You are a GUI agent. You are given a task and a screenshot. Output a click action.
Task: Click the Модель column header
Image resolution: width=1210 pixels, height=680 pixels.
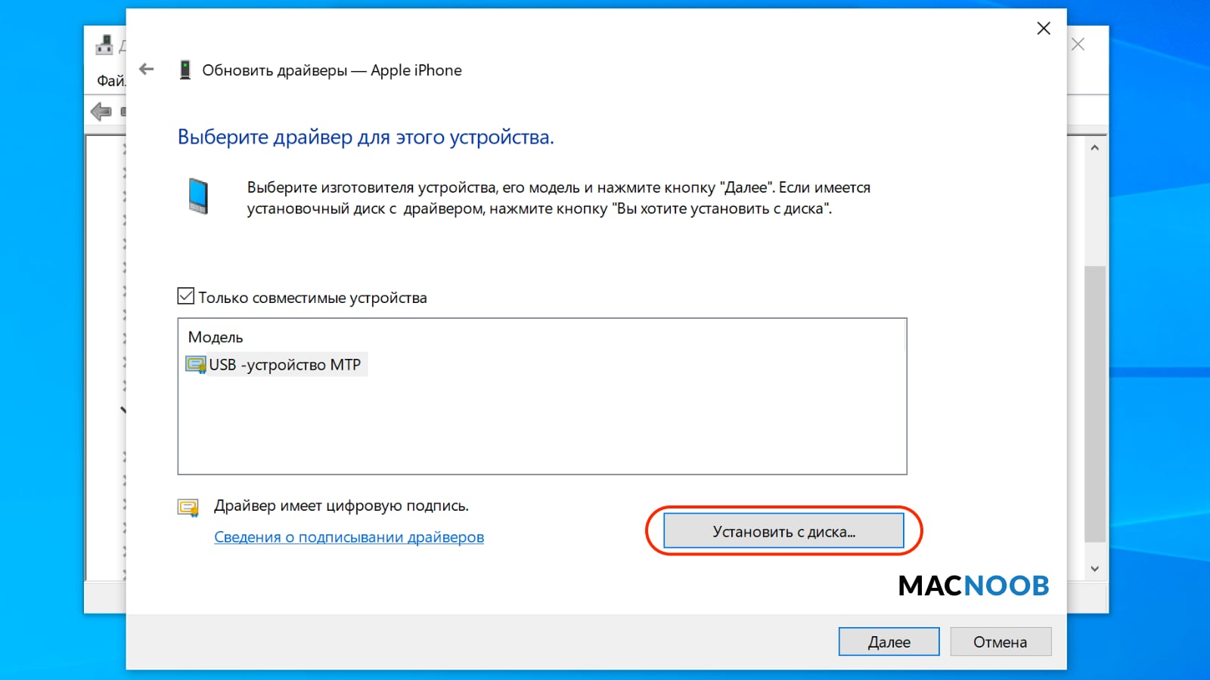click(x=216, y=337)
